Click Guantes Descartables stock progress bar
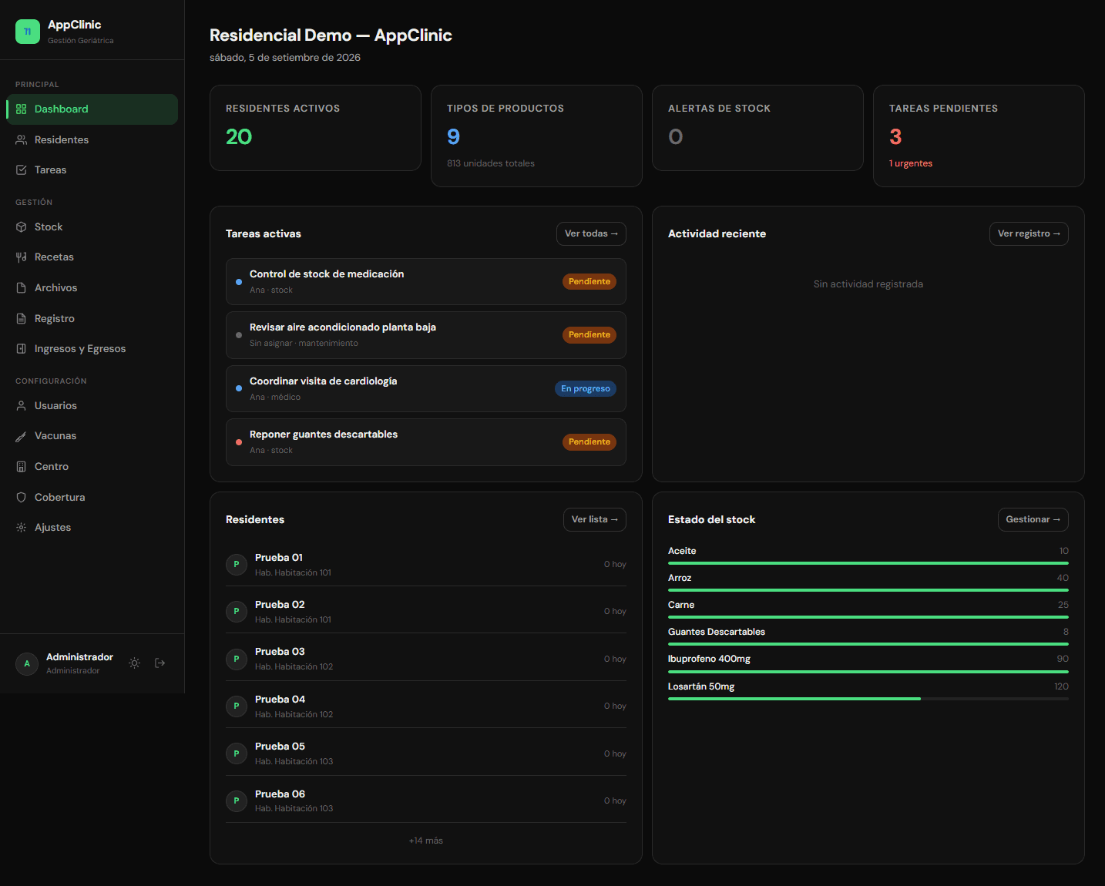This screenshot has width=1105, height=886. (x=868, y=644)
